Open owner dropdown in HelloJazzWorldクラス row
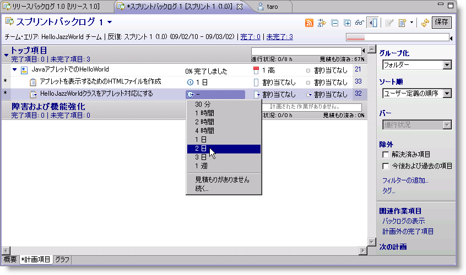 pyautogui.click(x=309, y=95)
